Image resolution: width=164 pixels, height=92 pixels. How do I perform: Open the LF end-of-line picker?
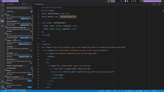pyautogui.click(x=119, y=91)
